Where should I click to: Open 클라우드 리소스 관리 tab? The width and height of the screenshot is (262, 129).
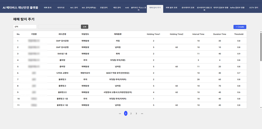pos(139,9)
